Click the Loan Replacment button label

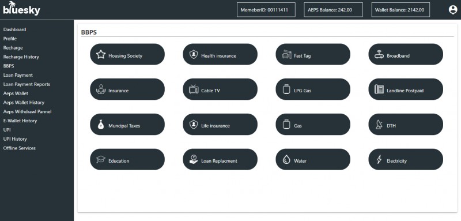[219, 160]
